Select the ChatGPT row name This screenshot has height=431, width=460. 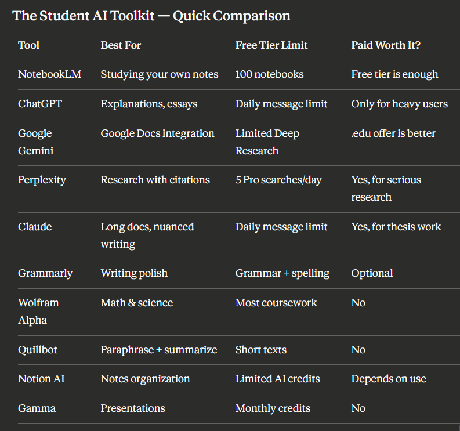(x=40, y=104)
